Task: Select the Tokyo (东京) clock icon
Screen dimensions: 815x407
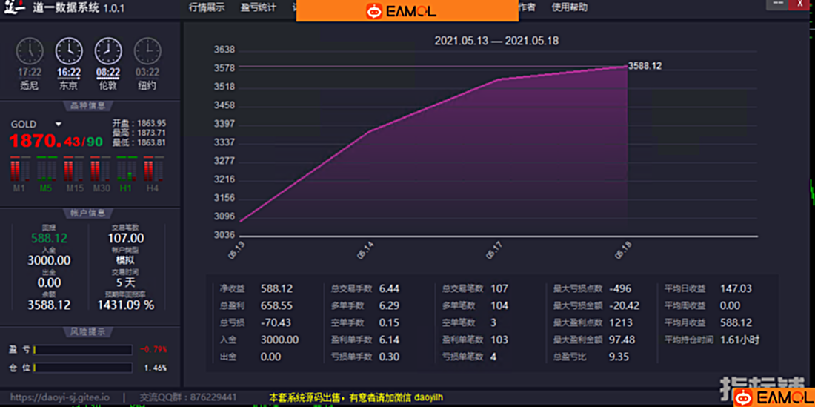Action: point(69,51)
